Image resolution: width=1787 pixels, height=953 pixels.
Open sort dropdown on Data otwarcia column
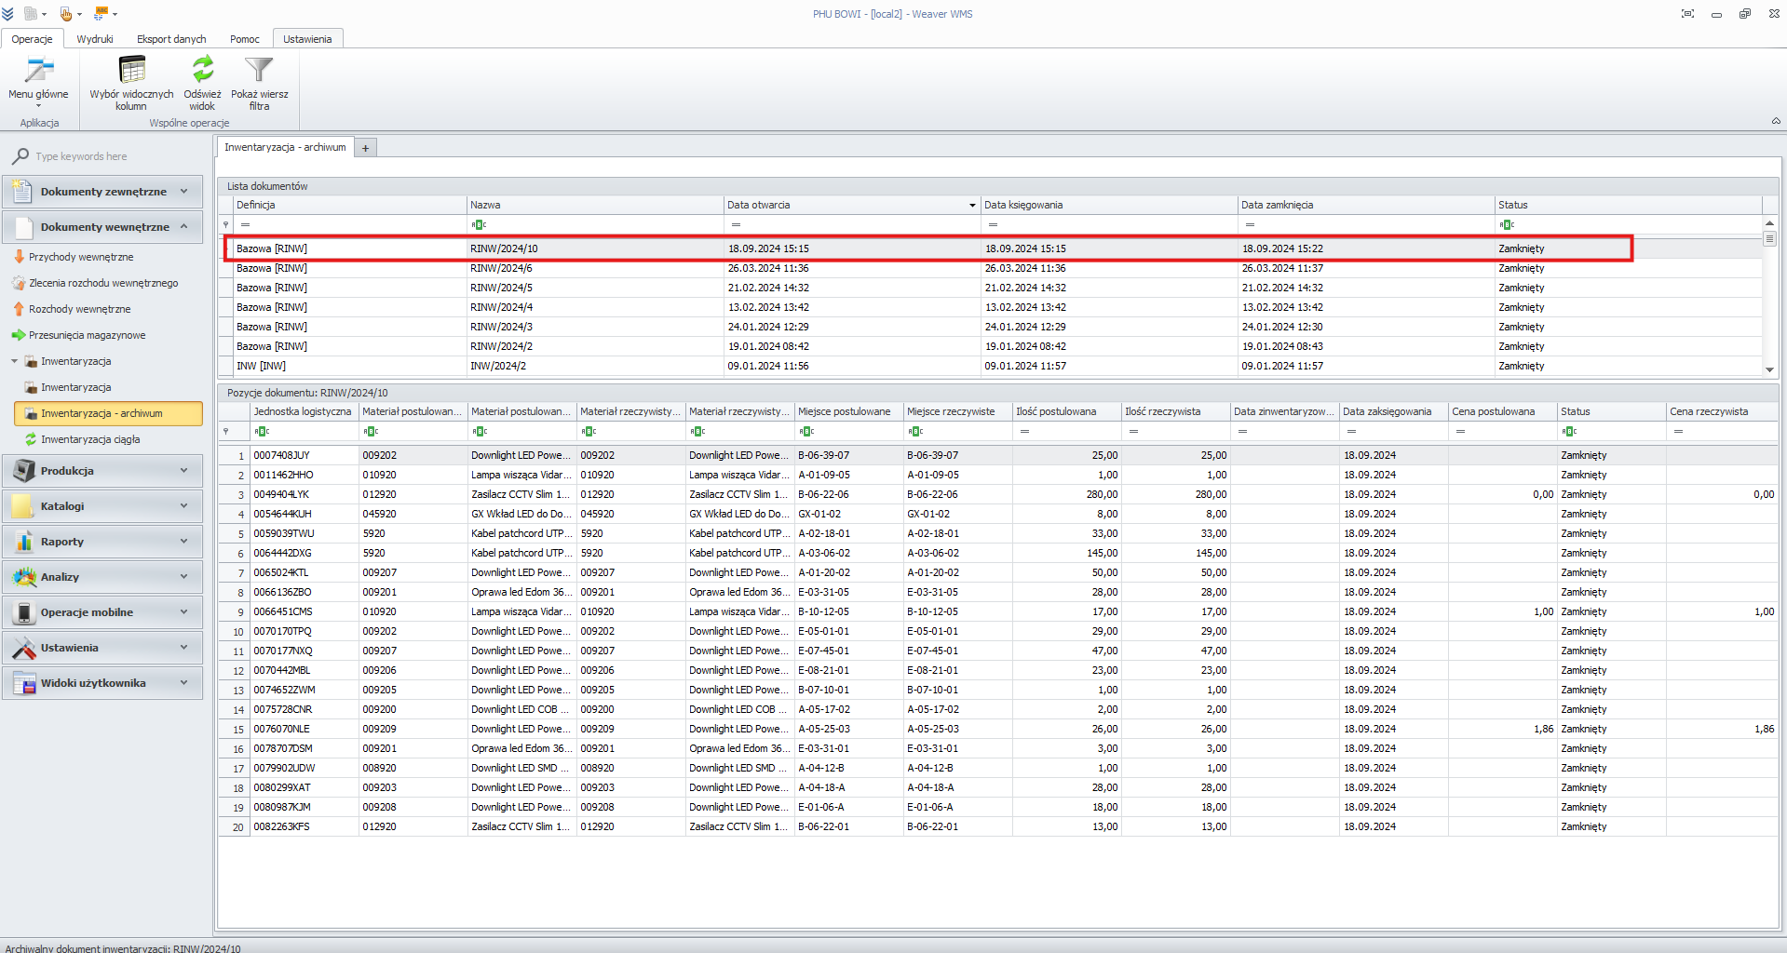(972, 206)
